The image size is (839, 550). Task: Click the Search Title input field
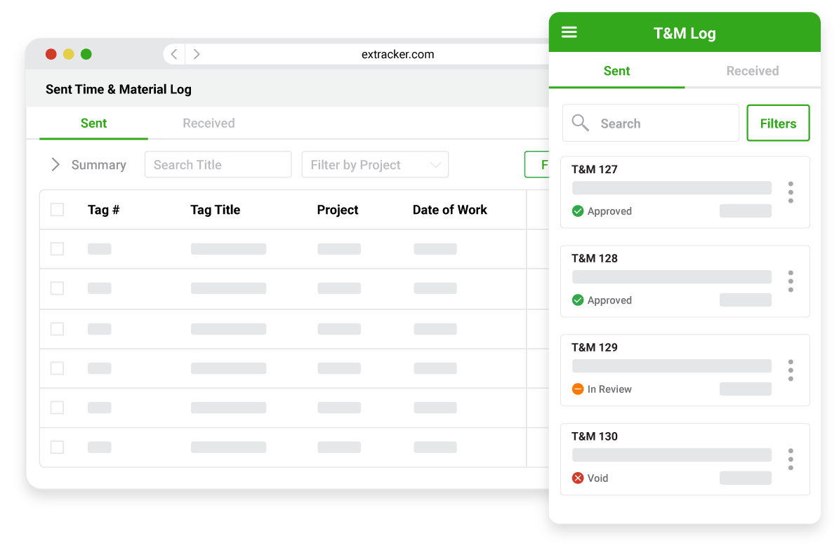coord(218,165)
